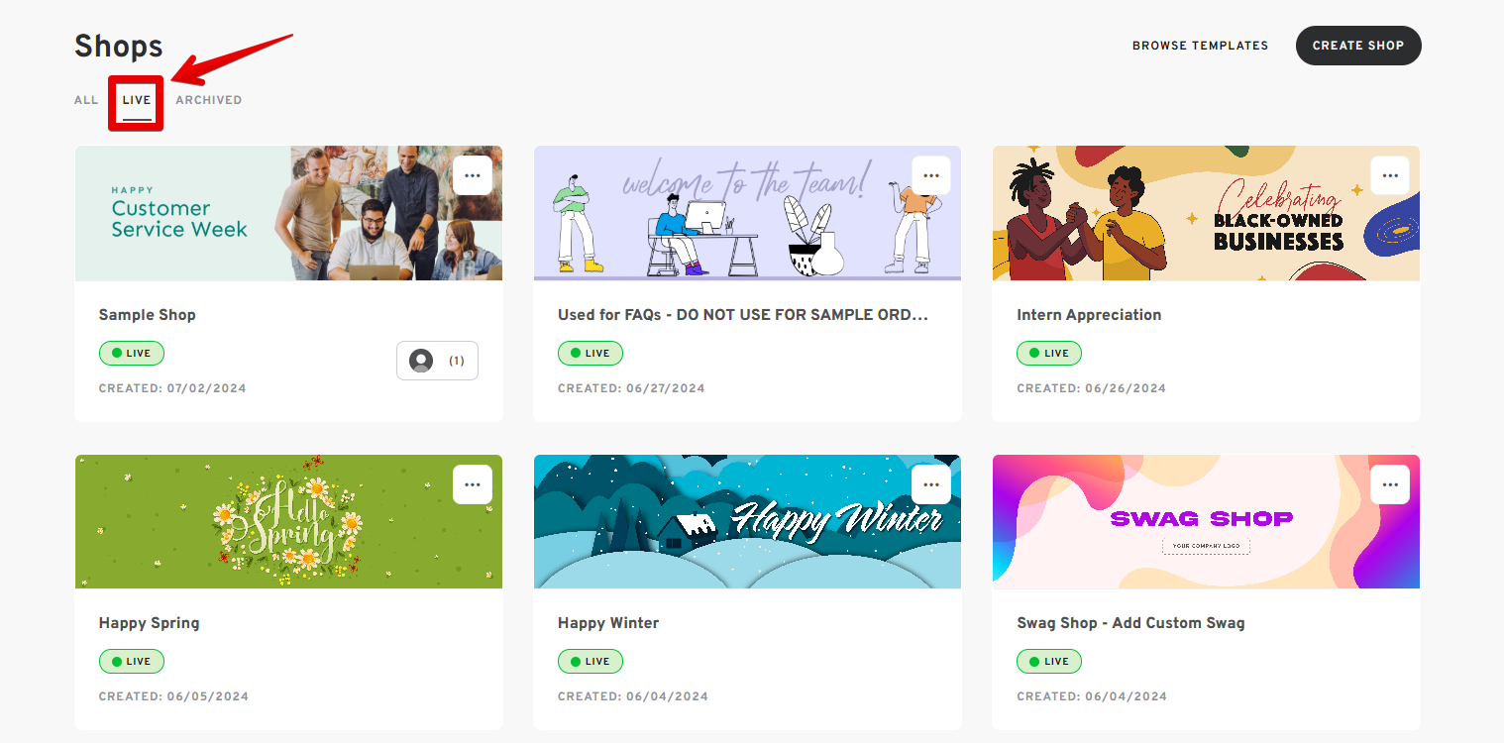Click the LIVE status badge on Sample Shop
The height and width of the screenshot is (743, 1504).
point(132,353)
